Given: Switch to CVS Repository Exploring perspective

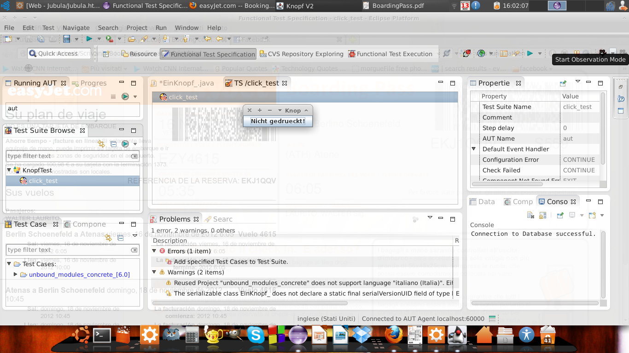Looking at the screenshot, I should pyautogui.click(x=301, y=54).
